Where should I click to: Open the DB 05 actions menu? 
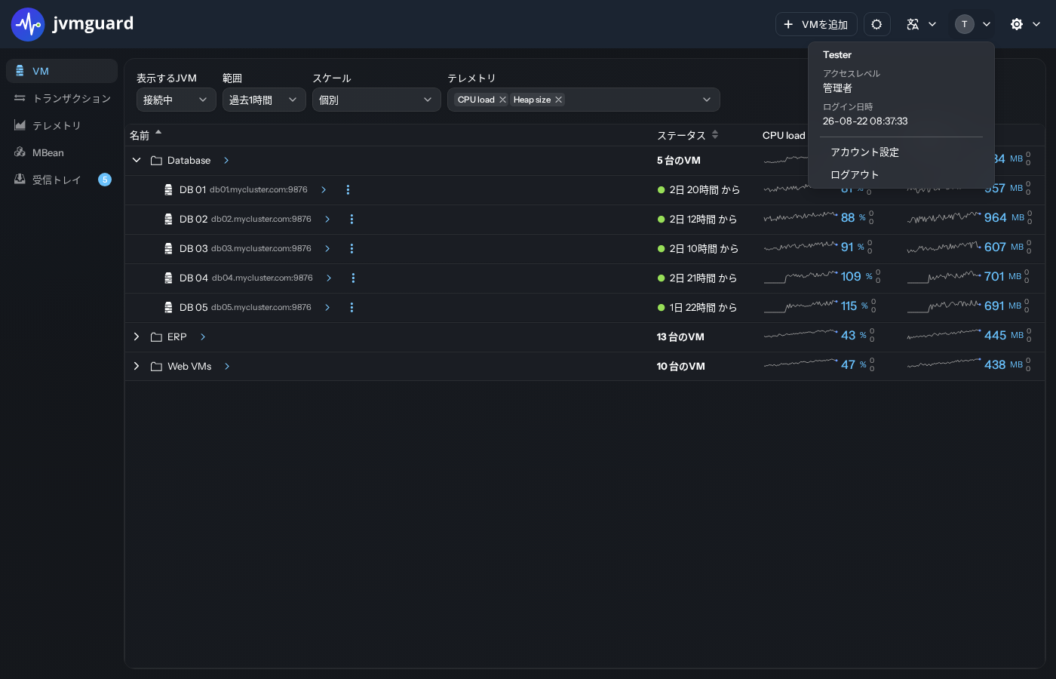(351, 308)
